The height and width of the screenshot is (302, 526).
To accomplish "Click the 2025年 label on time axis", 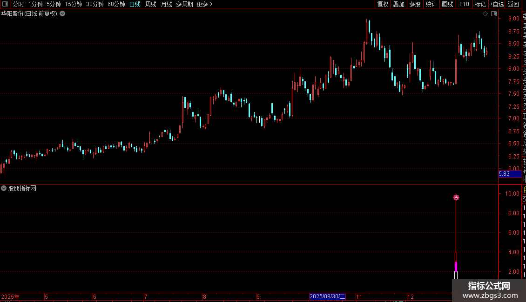I will tap(10, 297).
